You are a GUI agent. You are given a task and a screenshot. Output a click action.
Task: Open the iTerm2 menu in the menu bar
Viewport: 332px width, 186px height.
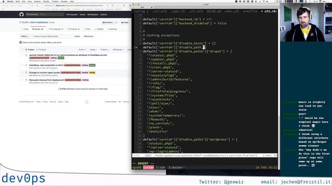tap(10, 1)
